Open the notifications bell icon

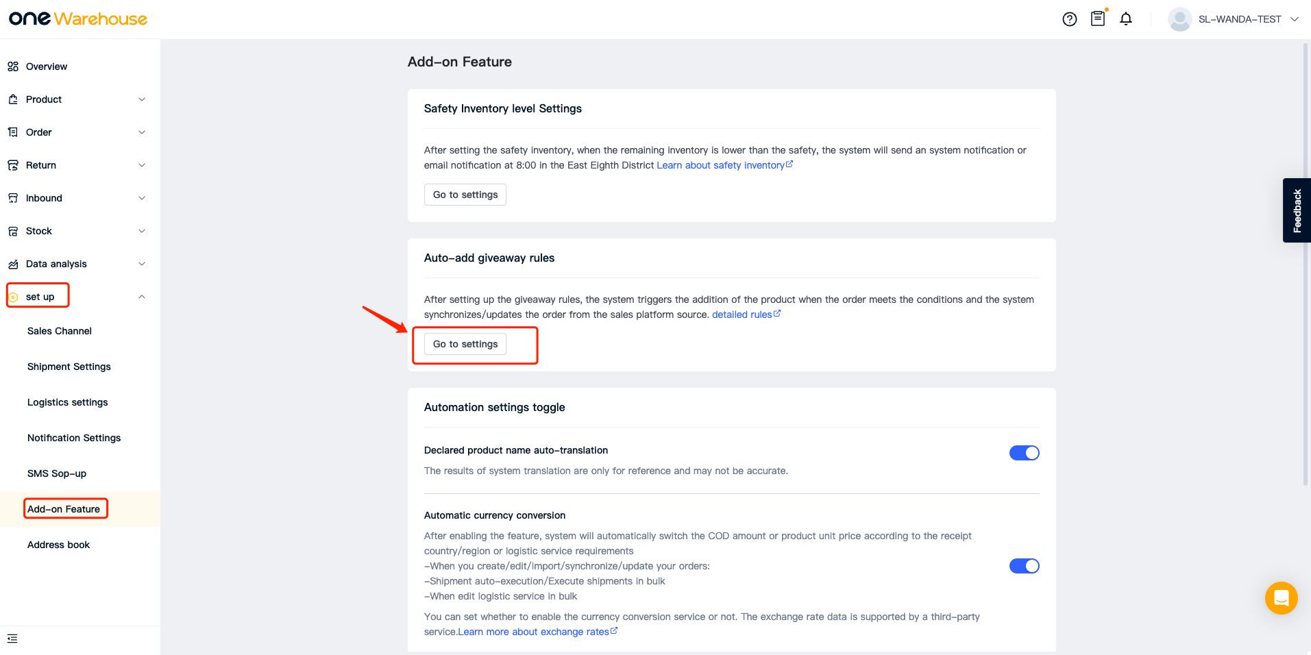point(1126,19)
